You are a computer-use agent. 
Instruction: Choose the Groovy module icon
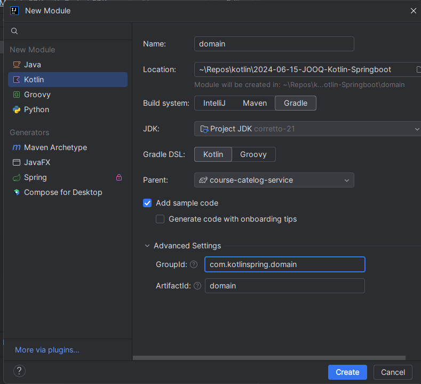pyautogui.click(x=17, y=95)
